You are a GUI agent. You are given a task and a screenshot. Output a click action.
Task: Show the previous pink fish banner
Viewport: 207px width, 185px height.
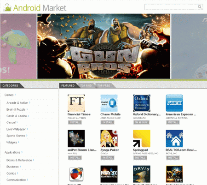[x=18, y=46]
